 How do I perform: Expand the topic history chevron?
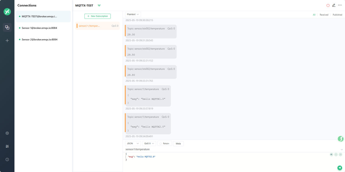(342, 149)
